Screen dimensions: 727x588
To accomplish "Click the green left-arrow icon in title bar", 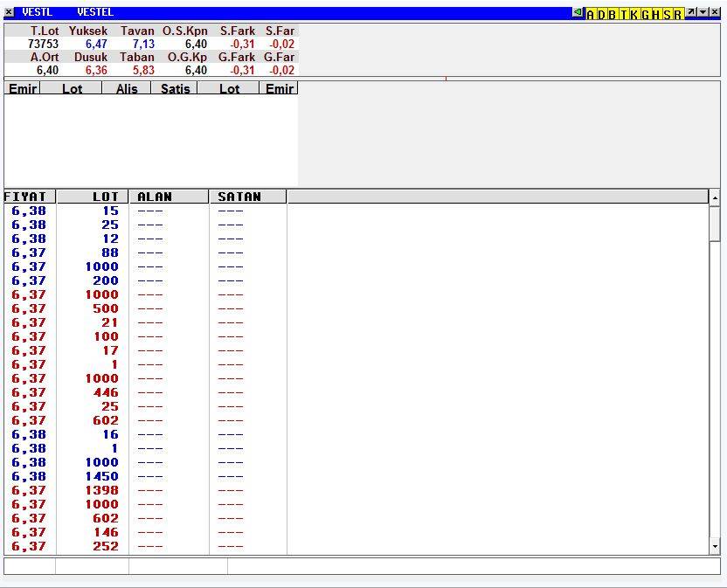I will (578, 13).
